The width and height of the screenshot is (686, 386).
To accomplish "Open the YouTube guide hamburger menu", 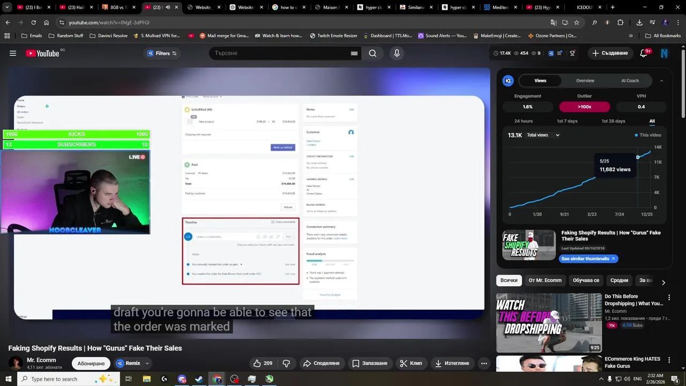I will 13,53.
